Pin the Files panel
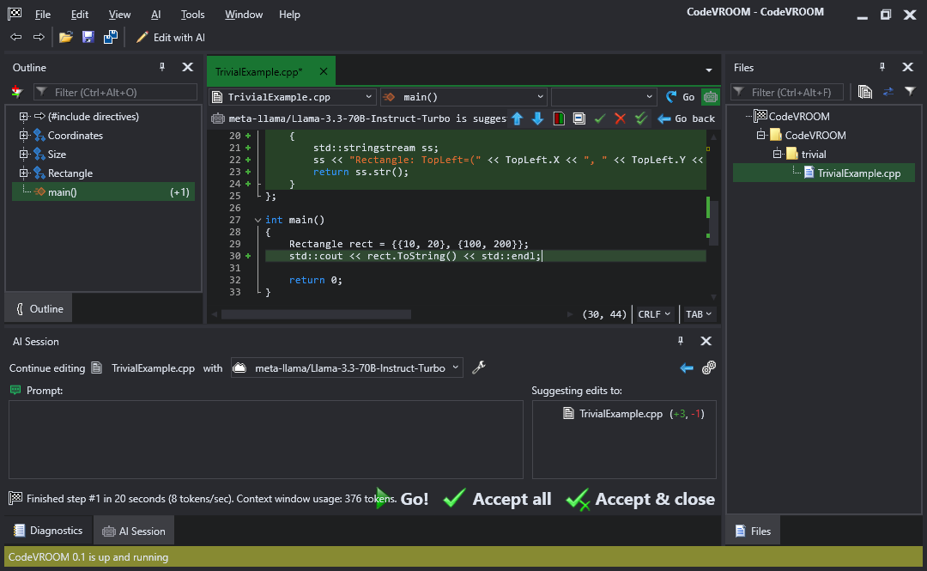The image size is (927, 571). coord(882,67)
